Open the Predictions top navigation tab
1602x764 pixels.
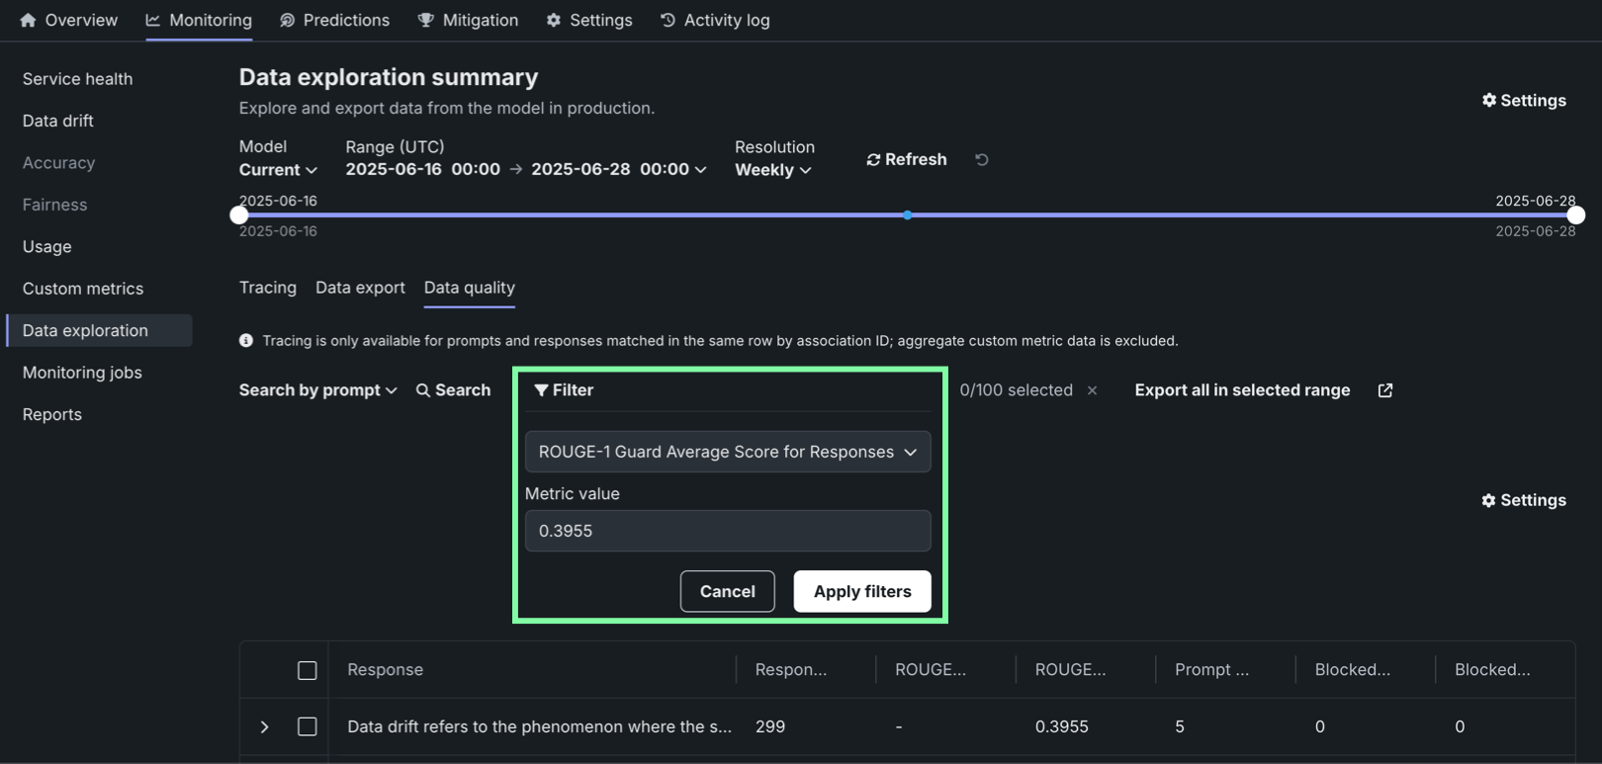pos(334,20)
